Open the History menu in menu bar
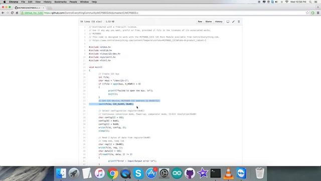This screenshot has height=181, width=321. tap(47, 2)
